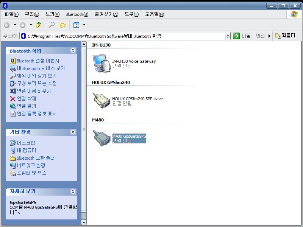
Task: Click the 내 컴퓨터 icon
Action: (x=13, y=150)
